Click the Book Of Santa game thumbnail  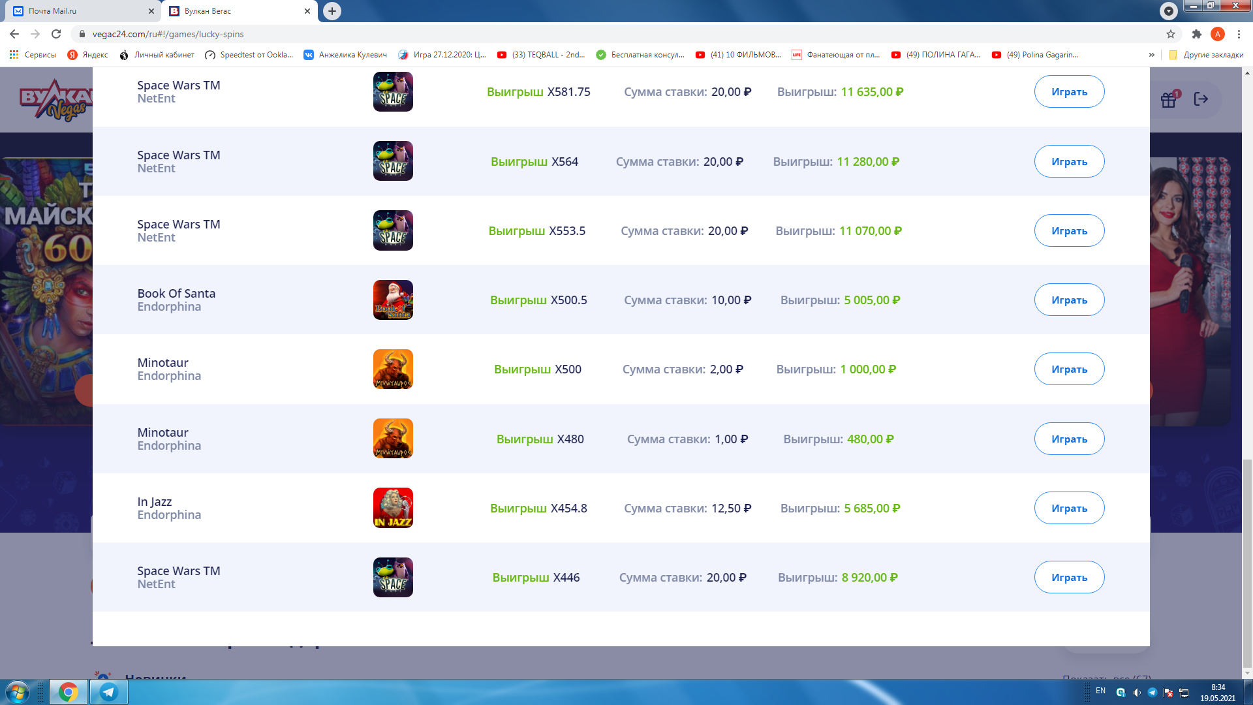tap(393, 300)
